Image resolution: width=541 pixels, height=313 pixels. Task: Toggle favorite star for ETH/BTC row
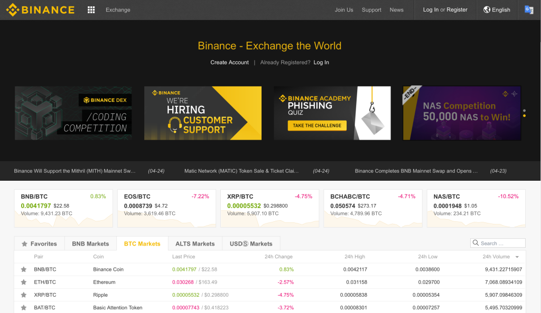23,282
